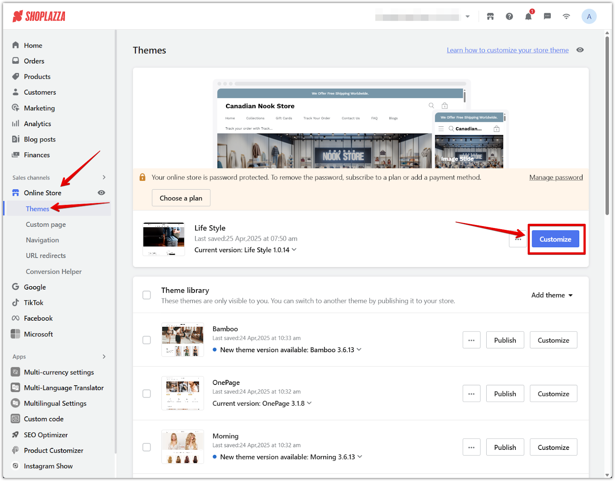Open more actions for Morning theme

click(x=472, y=447)
